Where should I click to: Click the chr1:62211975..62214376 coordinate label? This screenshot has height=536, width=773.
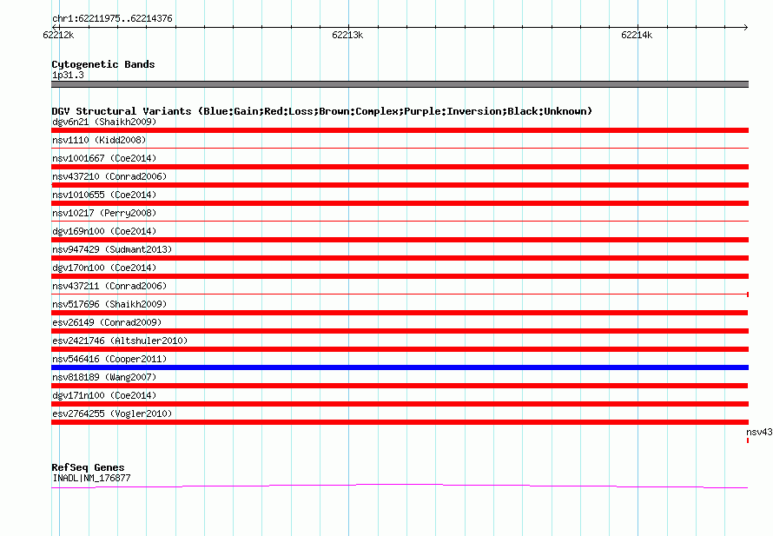(x=112, y=18)
